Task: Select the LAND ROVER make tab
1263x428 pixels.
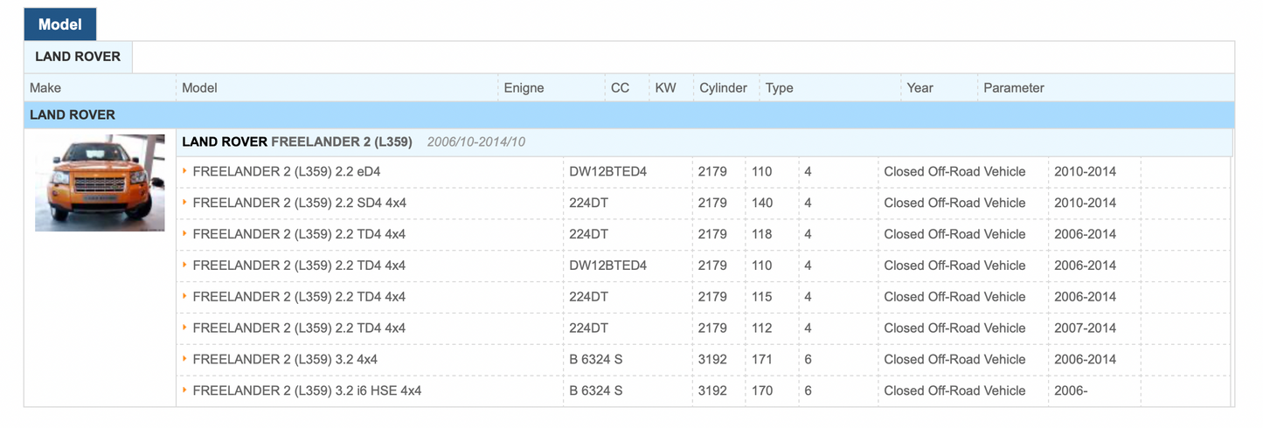Action: point(78,57)
